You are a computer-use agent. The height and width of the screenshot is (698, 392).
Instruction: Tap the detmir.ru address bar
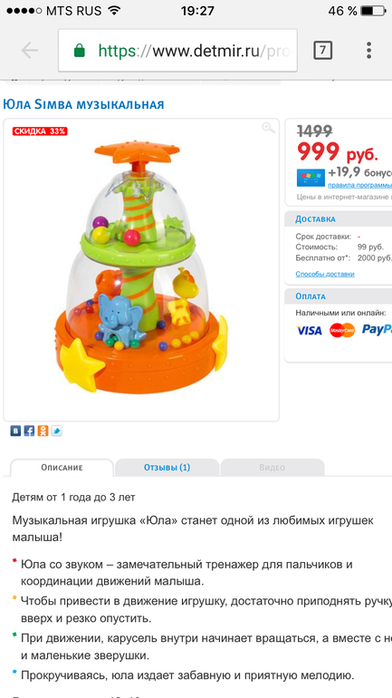(x=177, y=51)
